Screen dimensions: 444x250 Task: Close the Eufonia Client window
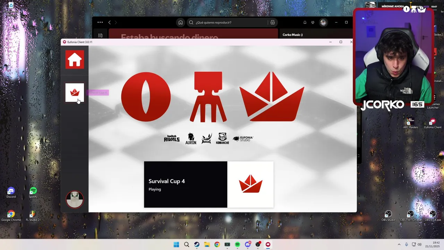(x=351, y=42)
